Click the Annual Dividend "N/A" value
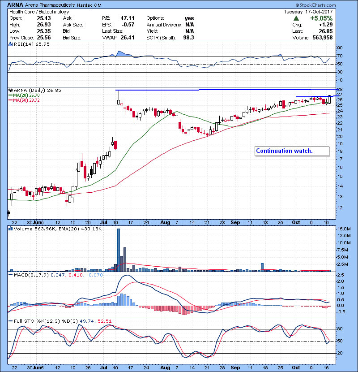 (x=190, y=25)
